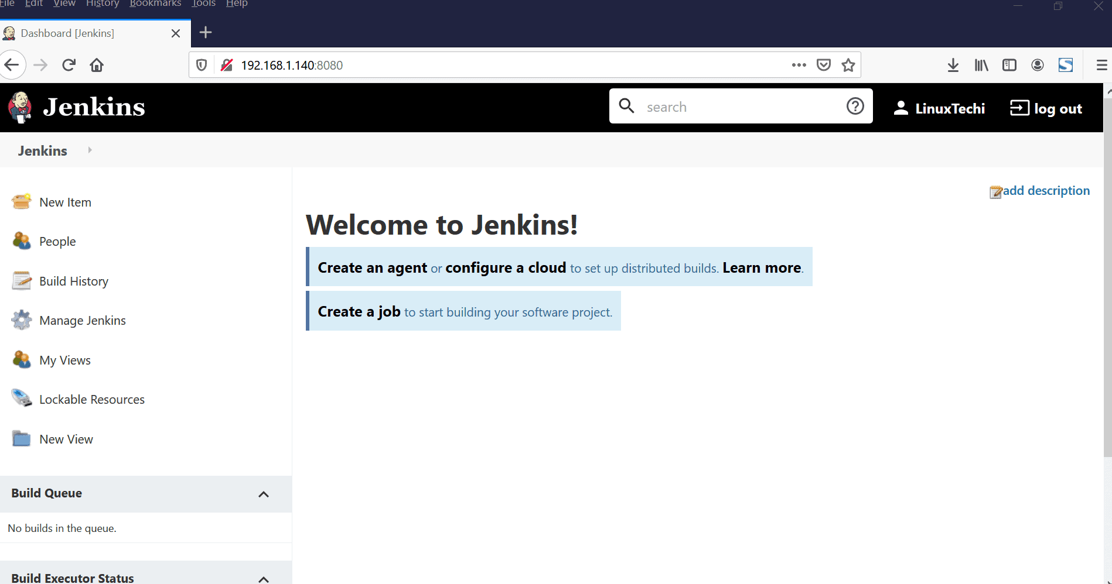Collapse the Build Executor Status panel

coord(264,579)
